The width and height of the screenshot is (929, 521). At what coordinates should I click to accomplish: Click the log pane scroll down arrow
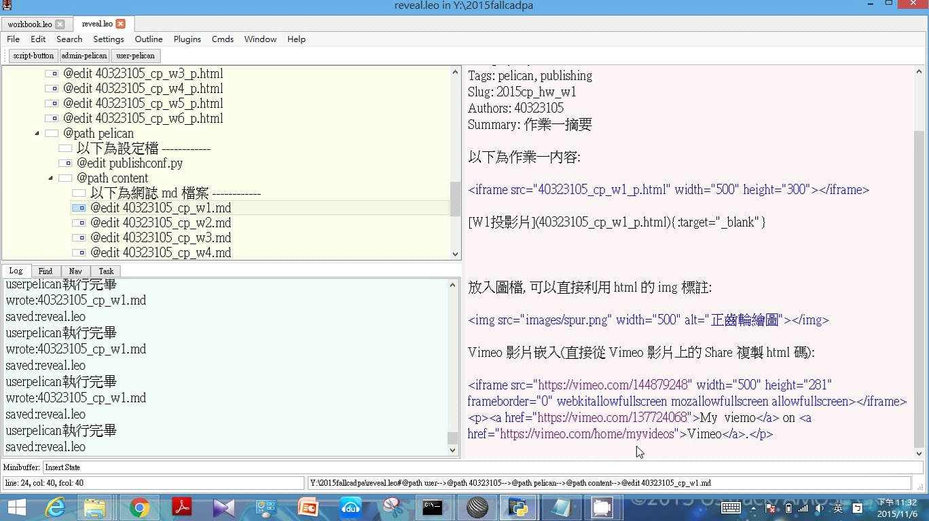coord(453,452)
